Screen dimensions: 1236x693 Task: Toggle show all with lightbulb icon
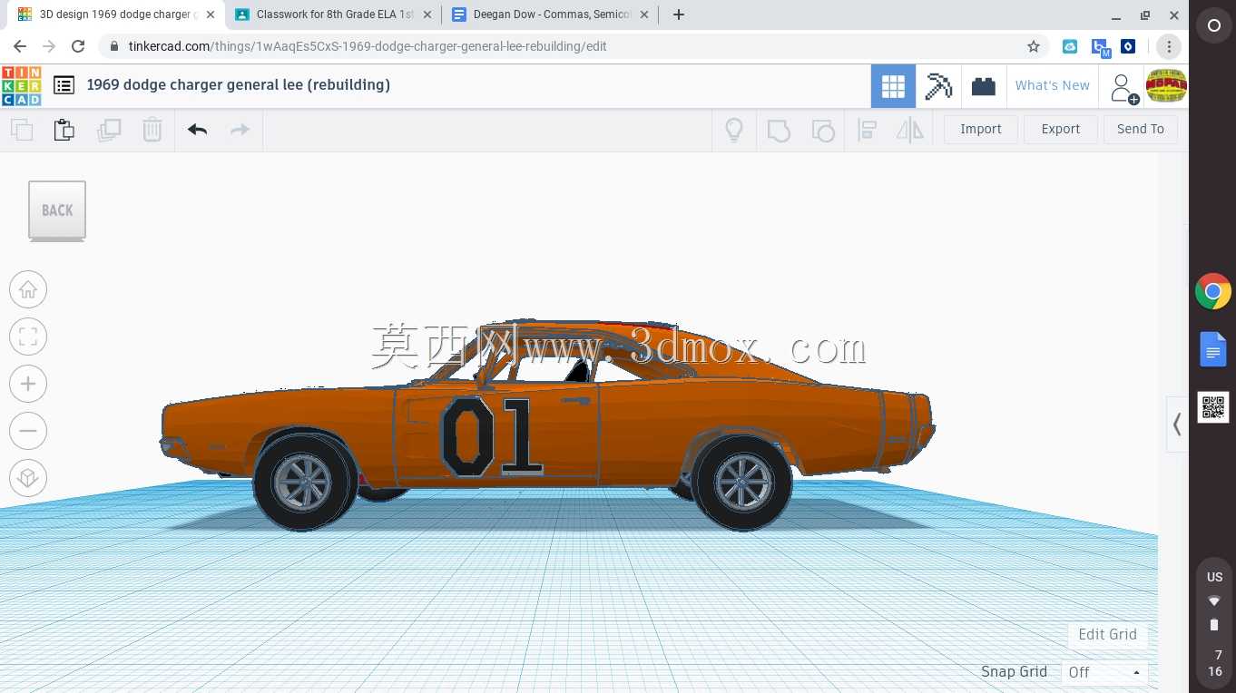click(x=734, y=130)
